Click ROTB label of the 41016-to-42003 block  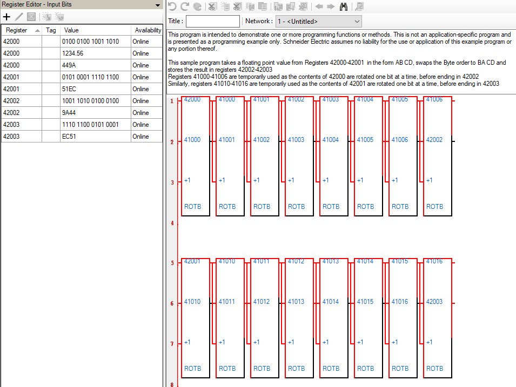pyautogui.click(x=435, y=368)
